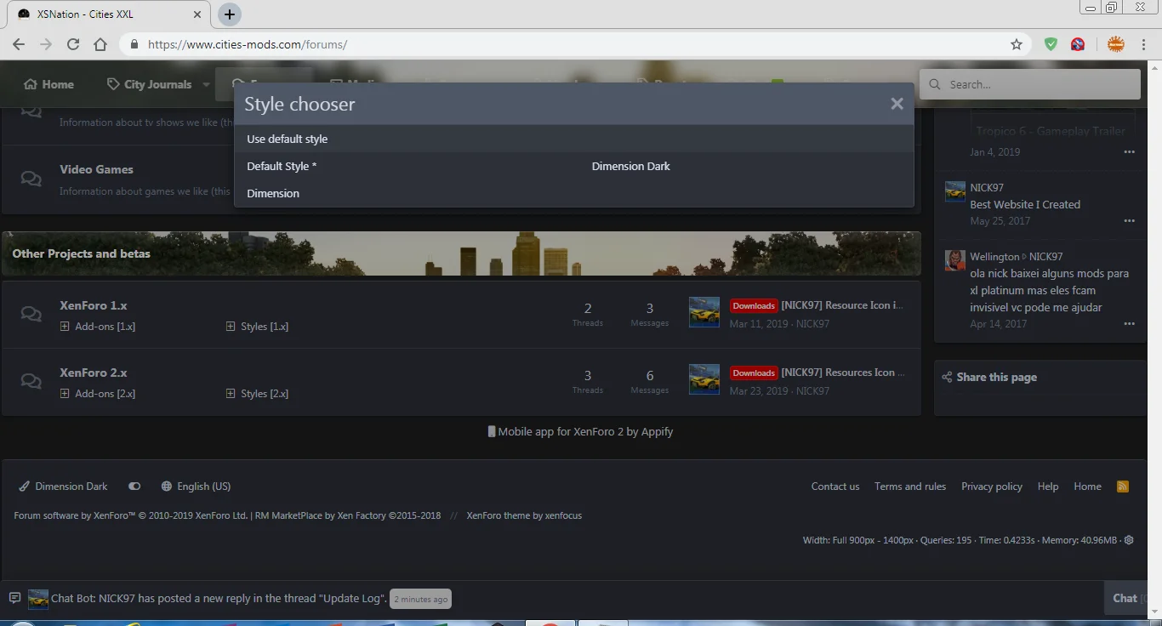This screenshot has height=626, width=1162.
Task: Click the debug gear icon after Memory
Action: (1129, 540)
